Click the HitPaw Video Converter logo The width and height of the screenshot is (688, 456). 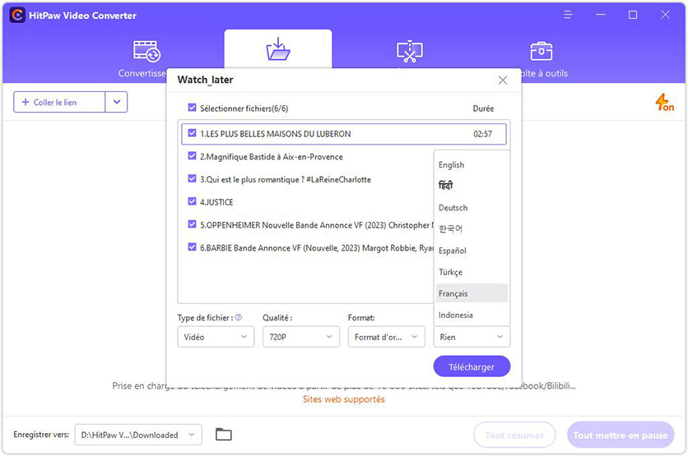tap(17, 16)
